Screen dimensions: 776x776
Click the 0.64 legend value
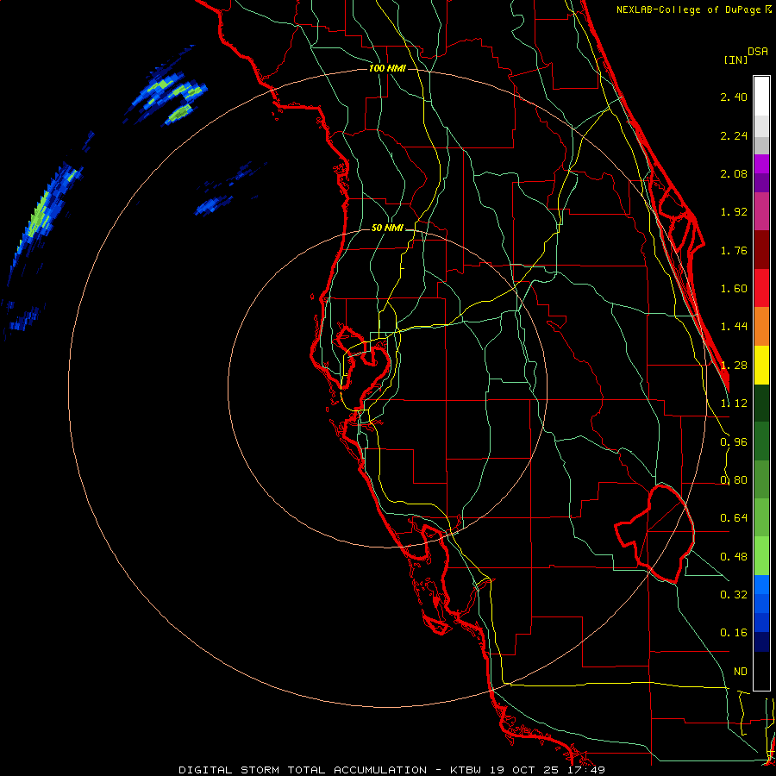734,518
